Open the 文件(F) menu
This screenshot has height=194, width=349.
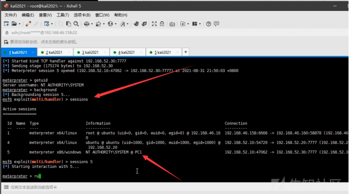coord(11,15)
